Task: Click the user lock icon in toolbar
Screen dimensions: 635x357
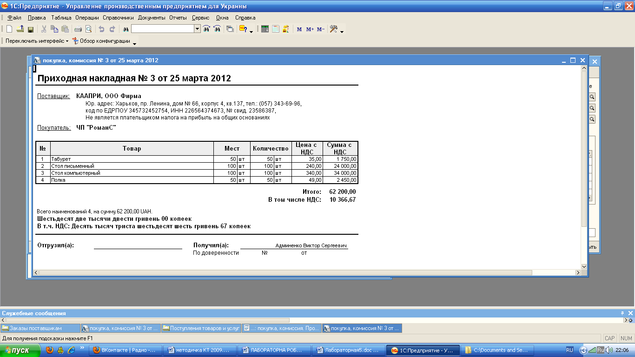Action: click(286, 29)
